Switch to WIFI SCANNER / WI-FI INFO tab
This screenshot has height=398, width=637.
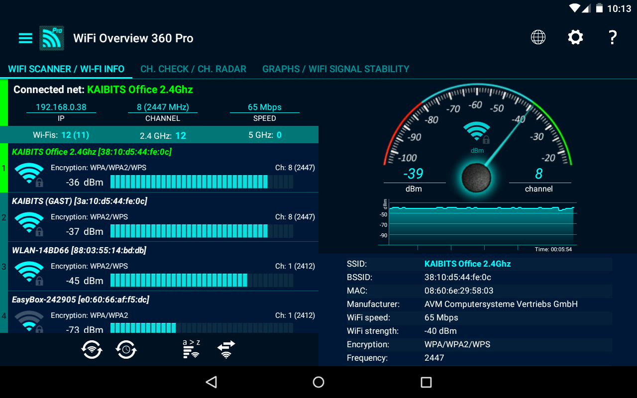click(66, 69)
